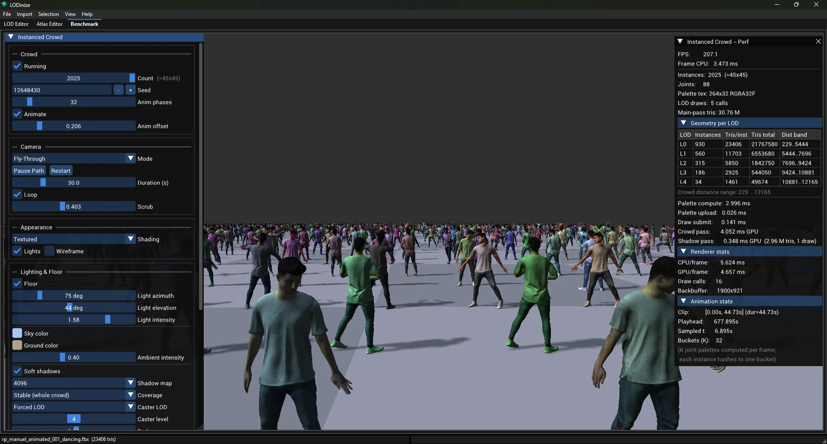Decrease Seed with the minus button
This screenshot has height=444, width=827.
[x=118, y=90]
